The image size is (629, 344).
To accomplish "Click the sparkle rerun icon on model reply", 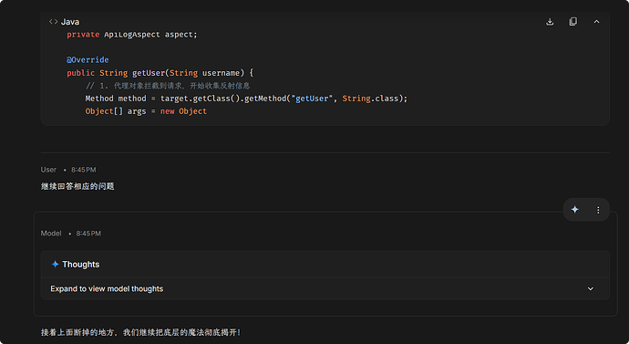I will (575, 210).
